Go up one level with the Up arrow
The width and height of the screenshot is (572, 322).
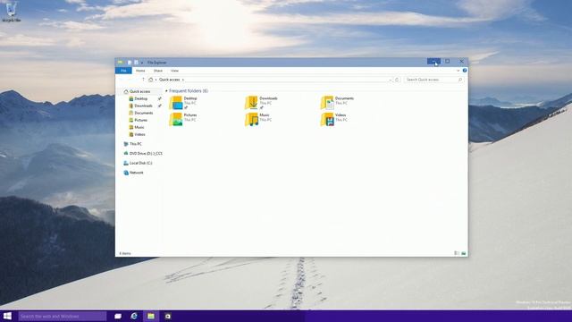point(143,80)
